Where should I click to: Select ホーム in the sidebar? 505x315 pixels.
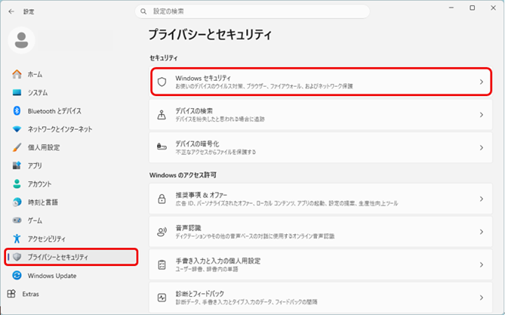click(x=35, y=74)
